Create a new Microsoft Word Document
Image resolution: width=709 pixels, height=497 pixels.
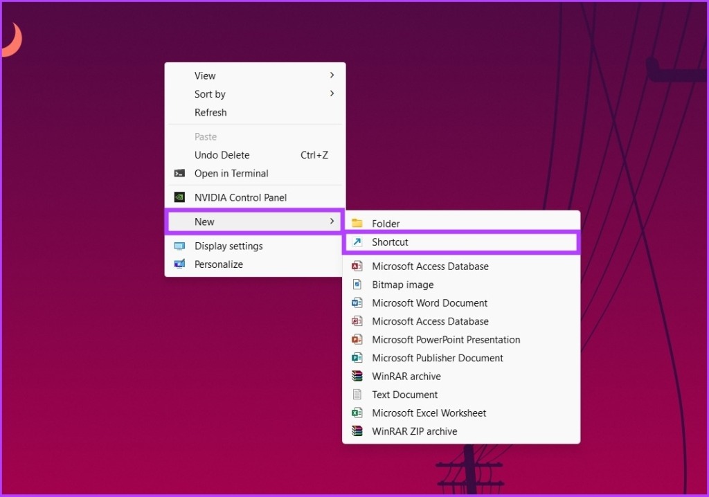461,303
